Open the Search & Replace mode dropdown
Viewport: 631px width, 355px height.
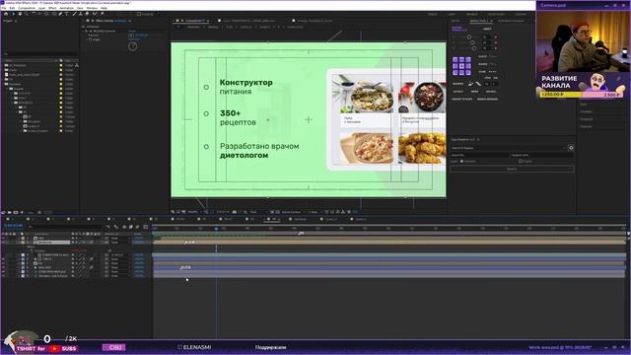click(x=509, y=148)
